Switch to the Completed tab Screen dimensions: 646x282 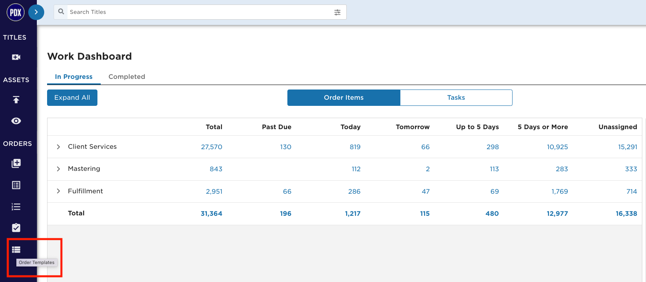click(x=127, y=77)
